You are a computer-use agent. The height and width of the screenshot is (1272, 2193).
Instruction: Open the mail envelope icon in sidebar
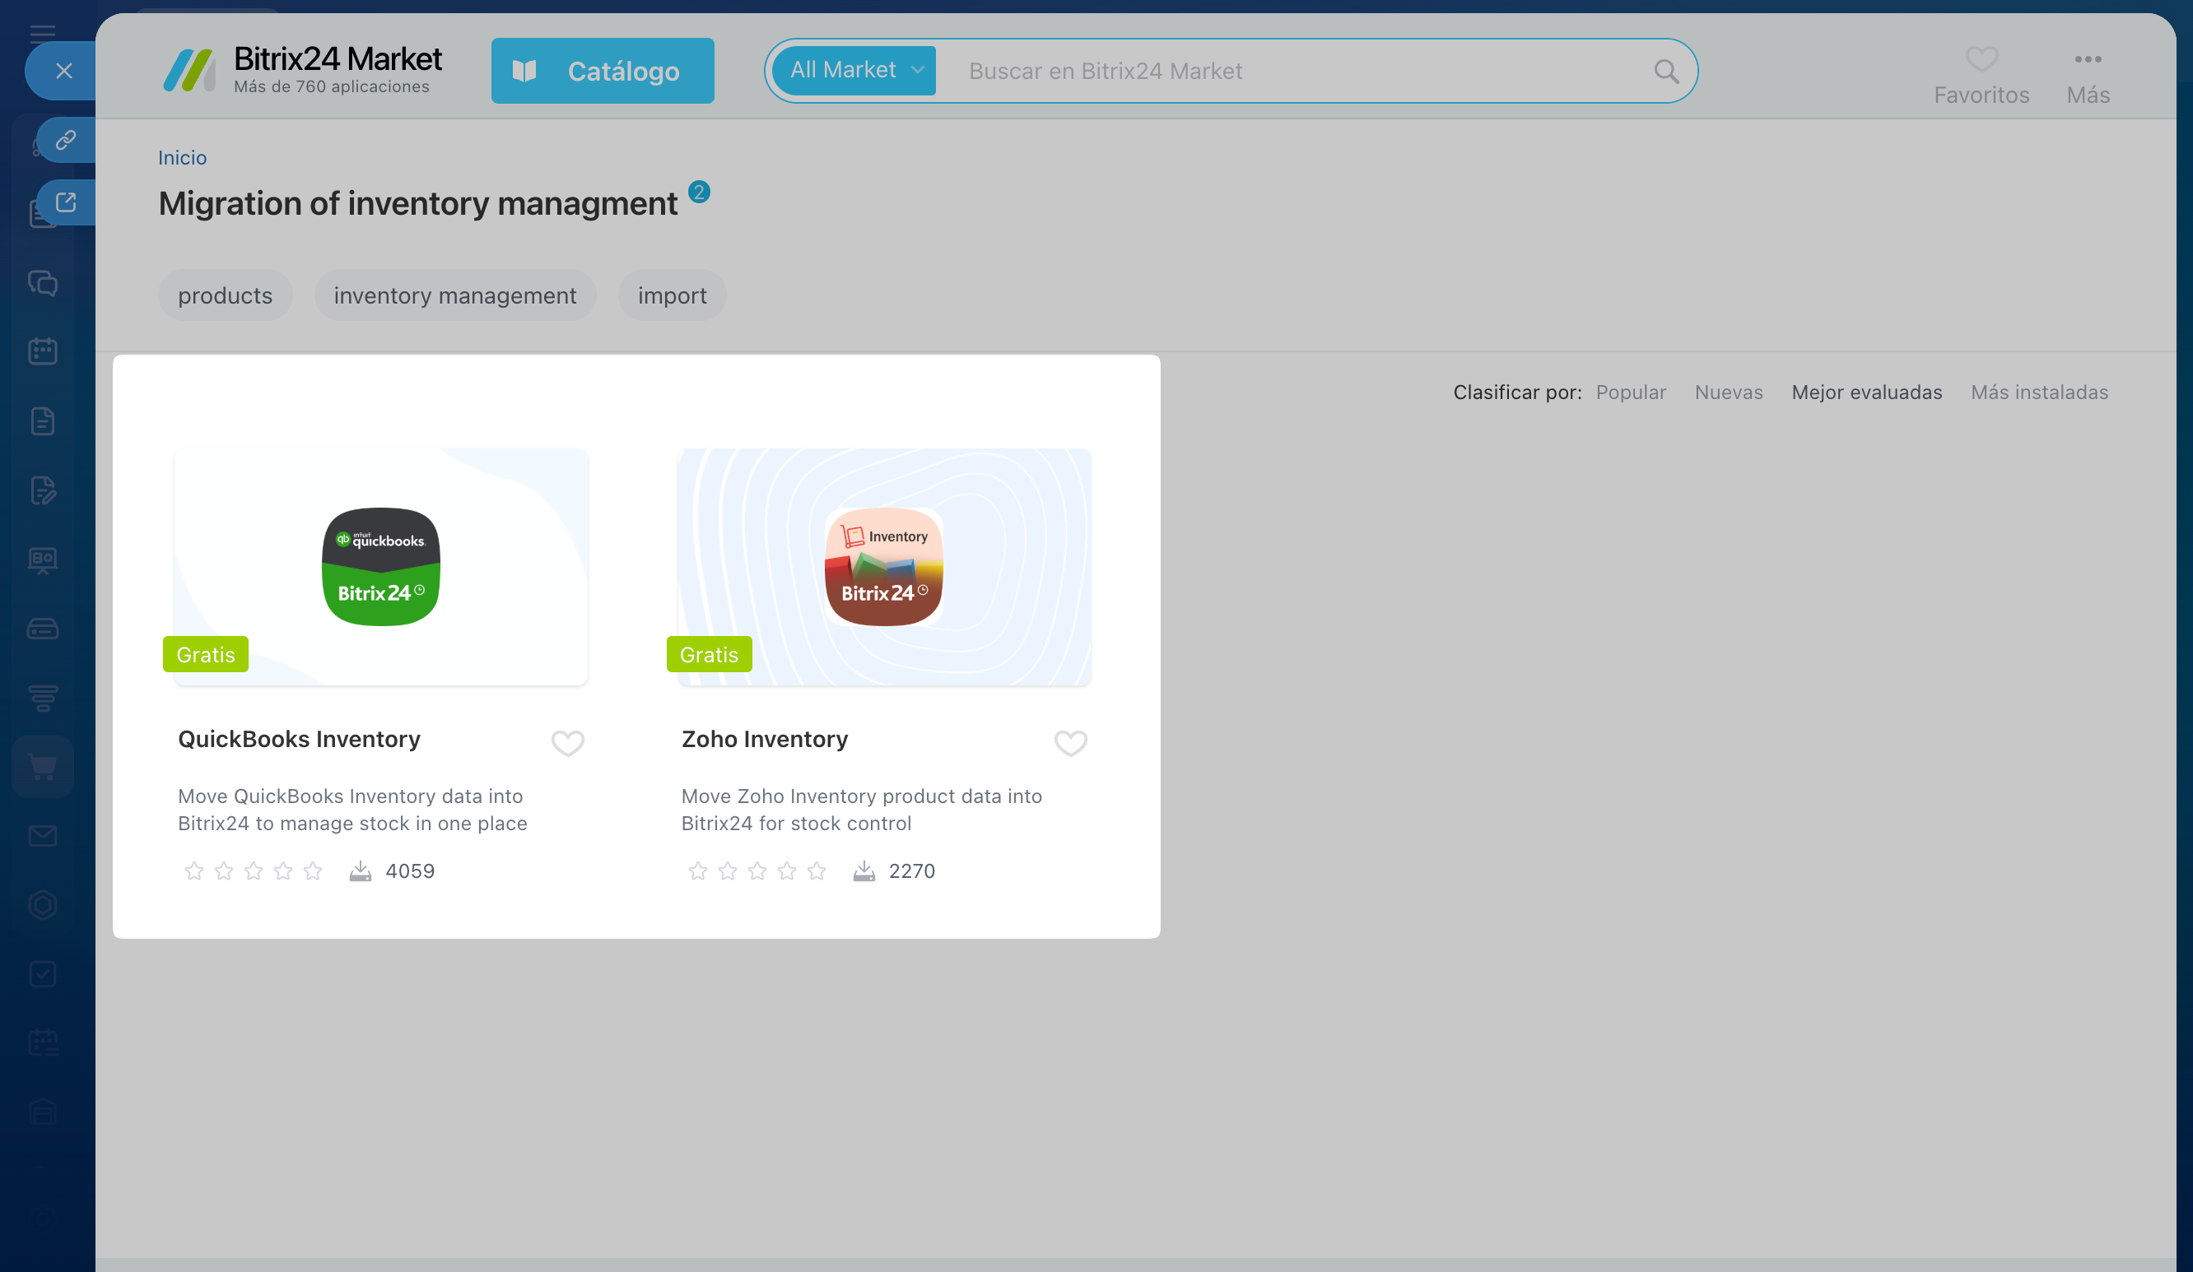coord(43,836)
